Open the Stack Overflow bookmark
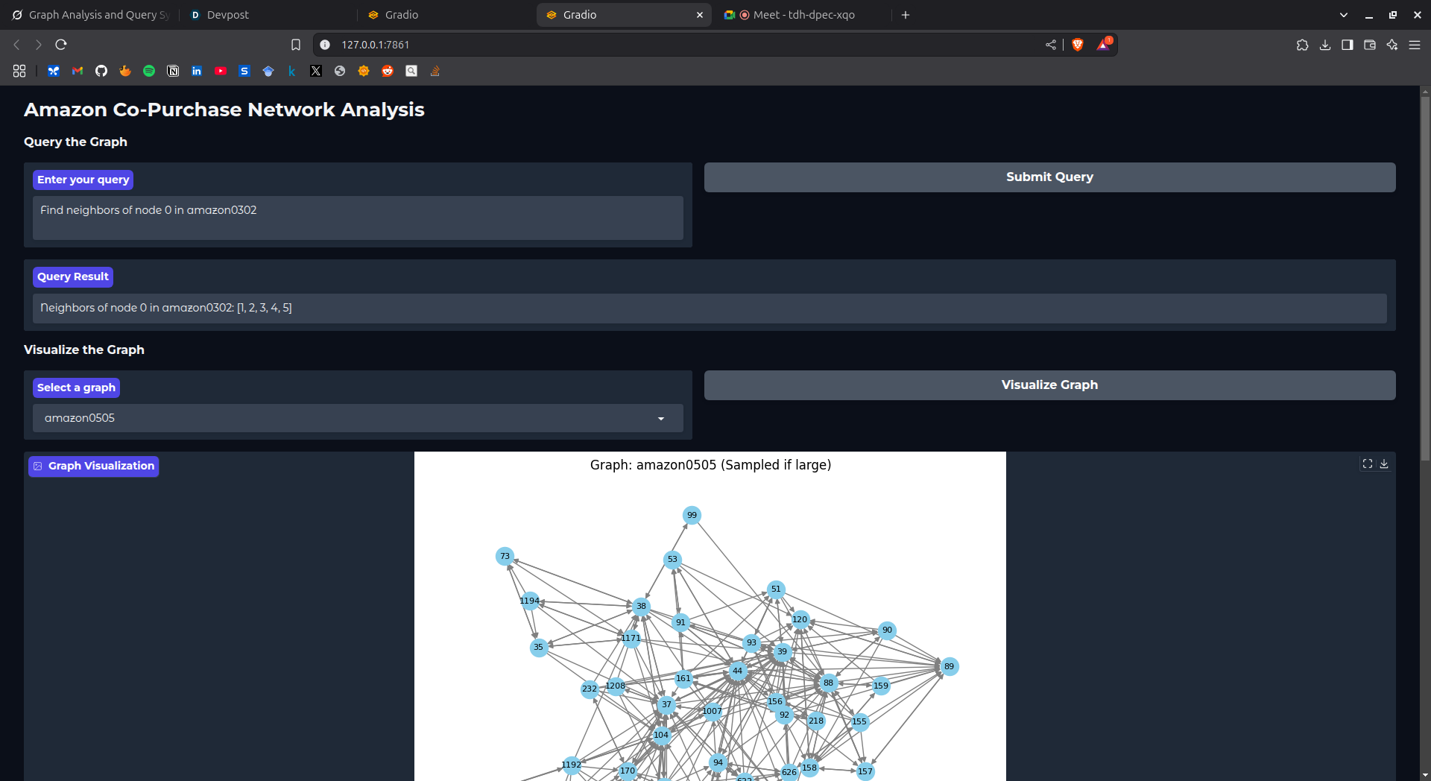Image resolution: width=1431 pixels, height=781 pixels. pyautogui.click(x=435, y=71)
